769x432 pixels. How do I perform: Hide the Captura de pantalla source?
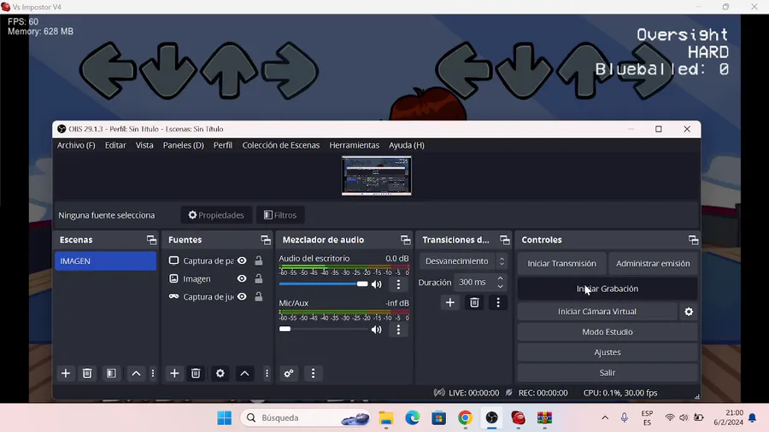tap(242, 260)
